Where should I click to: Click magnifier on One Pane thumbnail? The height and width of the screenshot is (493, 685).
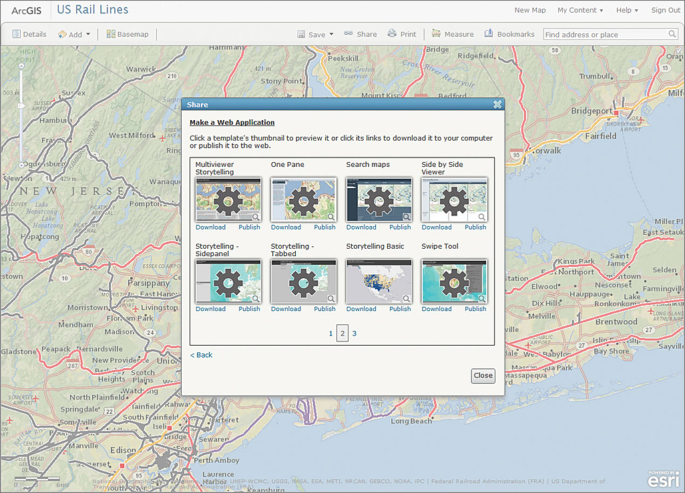[331, 217]
